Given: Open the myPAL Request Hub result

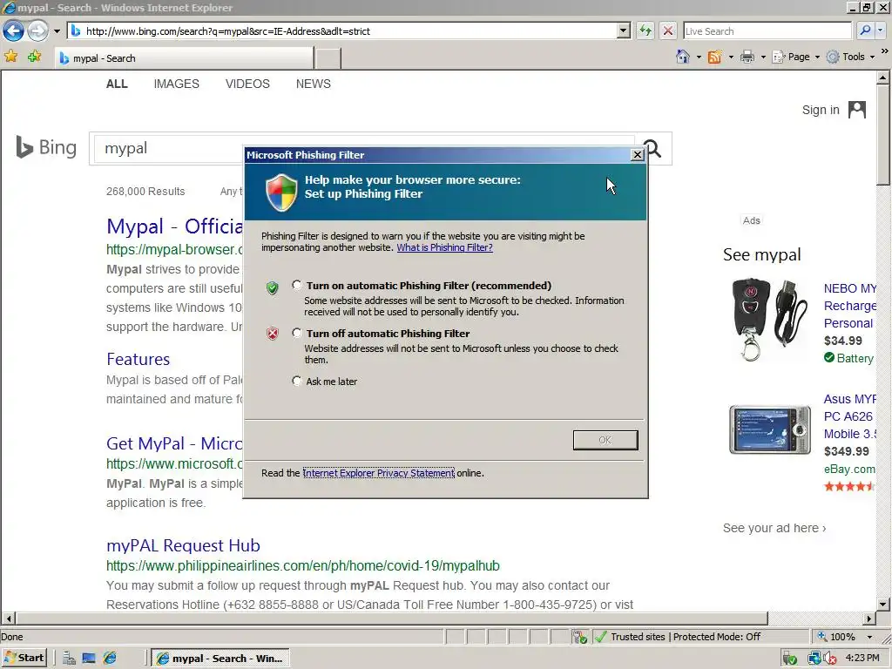Looking at the screenshot, I should (183, 545).
